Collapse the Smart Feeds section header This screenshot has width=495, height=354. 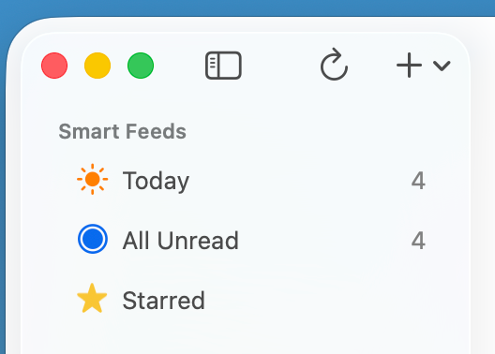coord(123,131)
